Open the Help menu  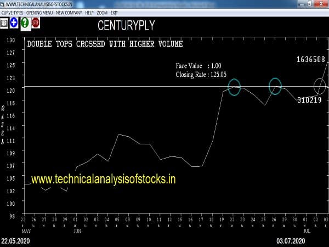[x=89, y=12]
